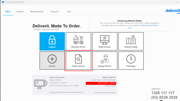Click the DPos app icon in title bar
Image resolution: width=180 pixels, height=101 pixels.
click(x=3, y=2)
